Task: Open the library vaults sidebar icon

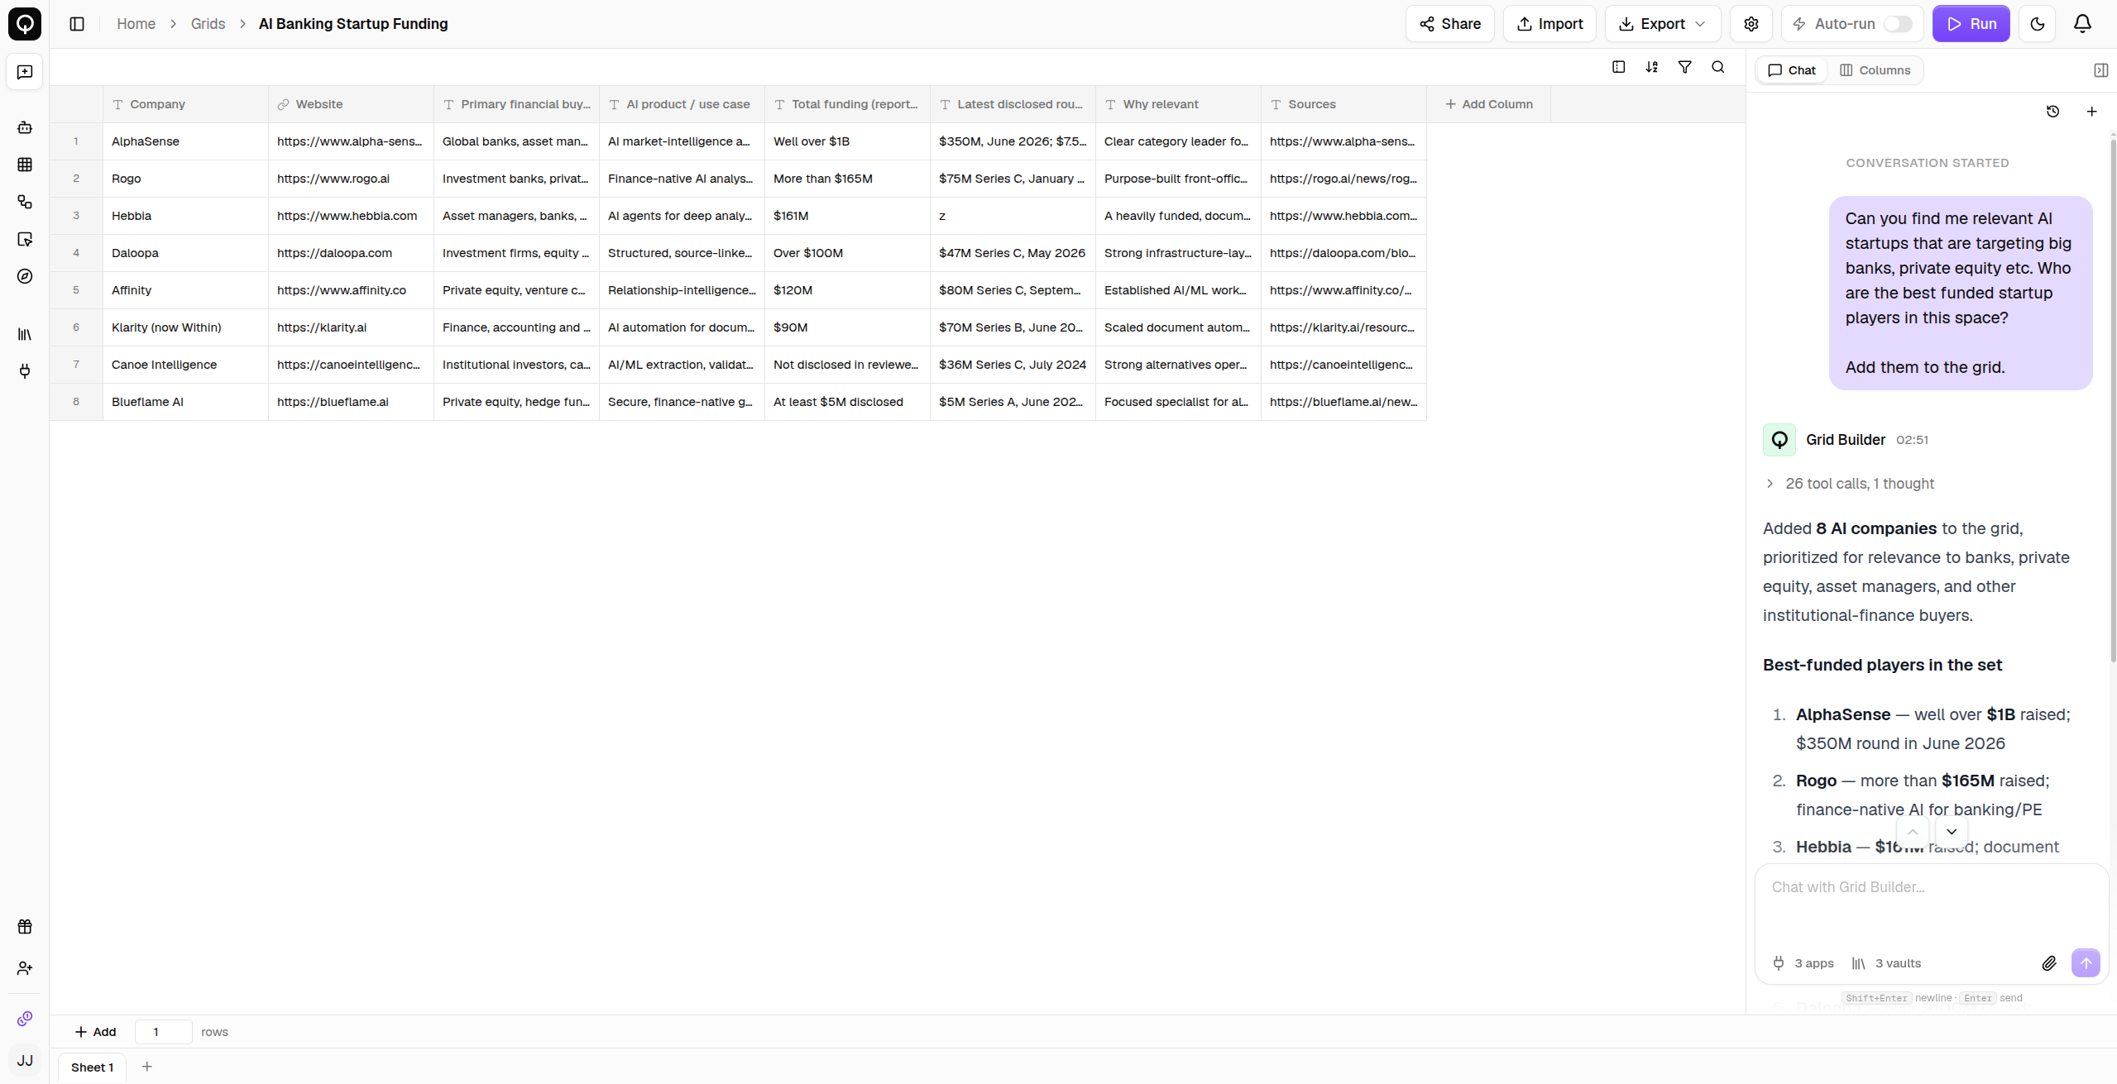Action: [x=25, y=334]
